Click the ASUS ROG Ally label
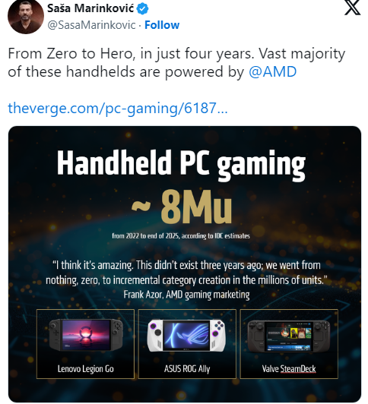Image resolution: width=368 pixels, height=404 pixels. [x=187, y=369]
